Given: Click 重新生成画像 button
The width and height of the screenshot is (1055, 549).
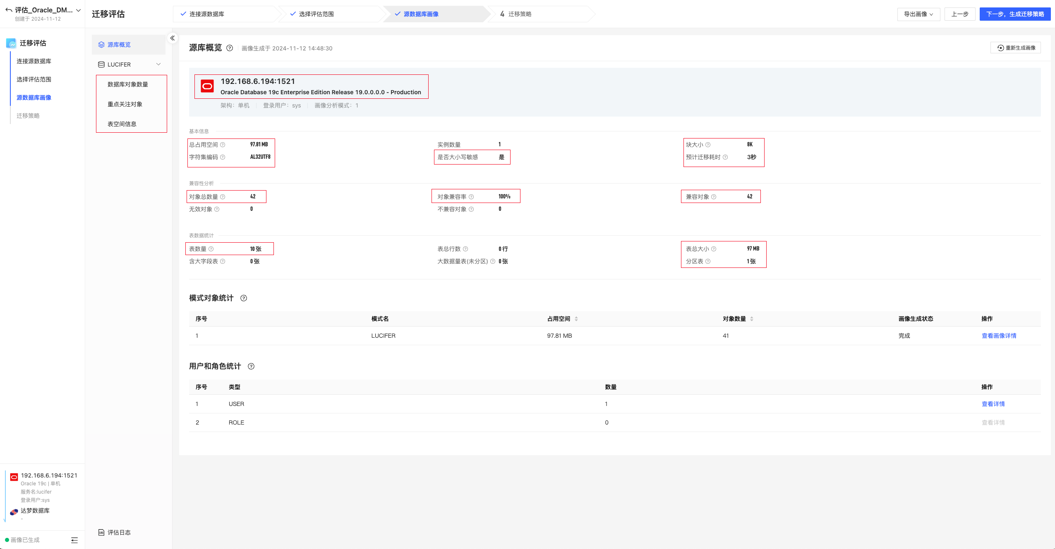Looking at the screenshot, I should tap(1016, 48).
